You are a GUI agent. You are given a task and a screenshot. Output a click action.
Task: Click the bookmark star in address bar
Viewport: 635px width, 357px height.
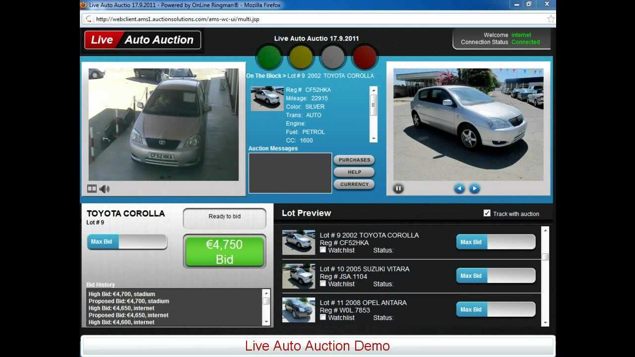pos(551,19)
